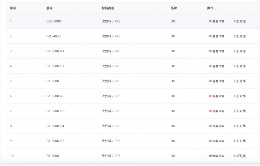Add FZ-3600-H5 to comparison

point(239,111)
